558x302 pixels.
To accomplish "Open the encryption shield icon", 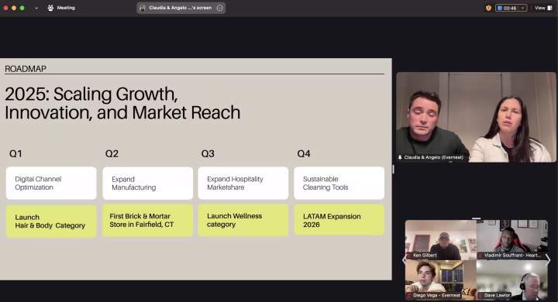I will (488, 8).
